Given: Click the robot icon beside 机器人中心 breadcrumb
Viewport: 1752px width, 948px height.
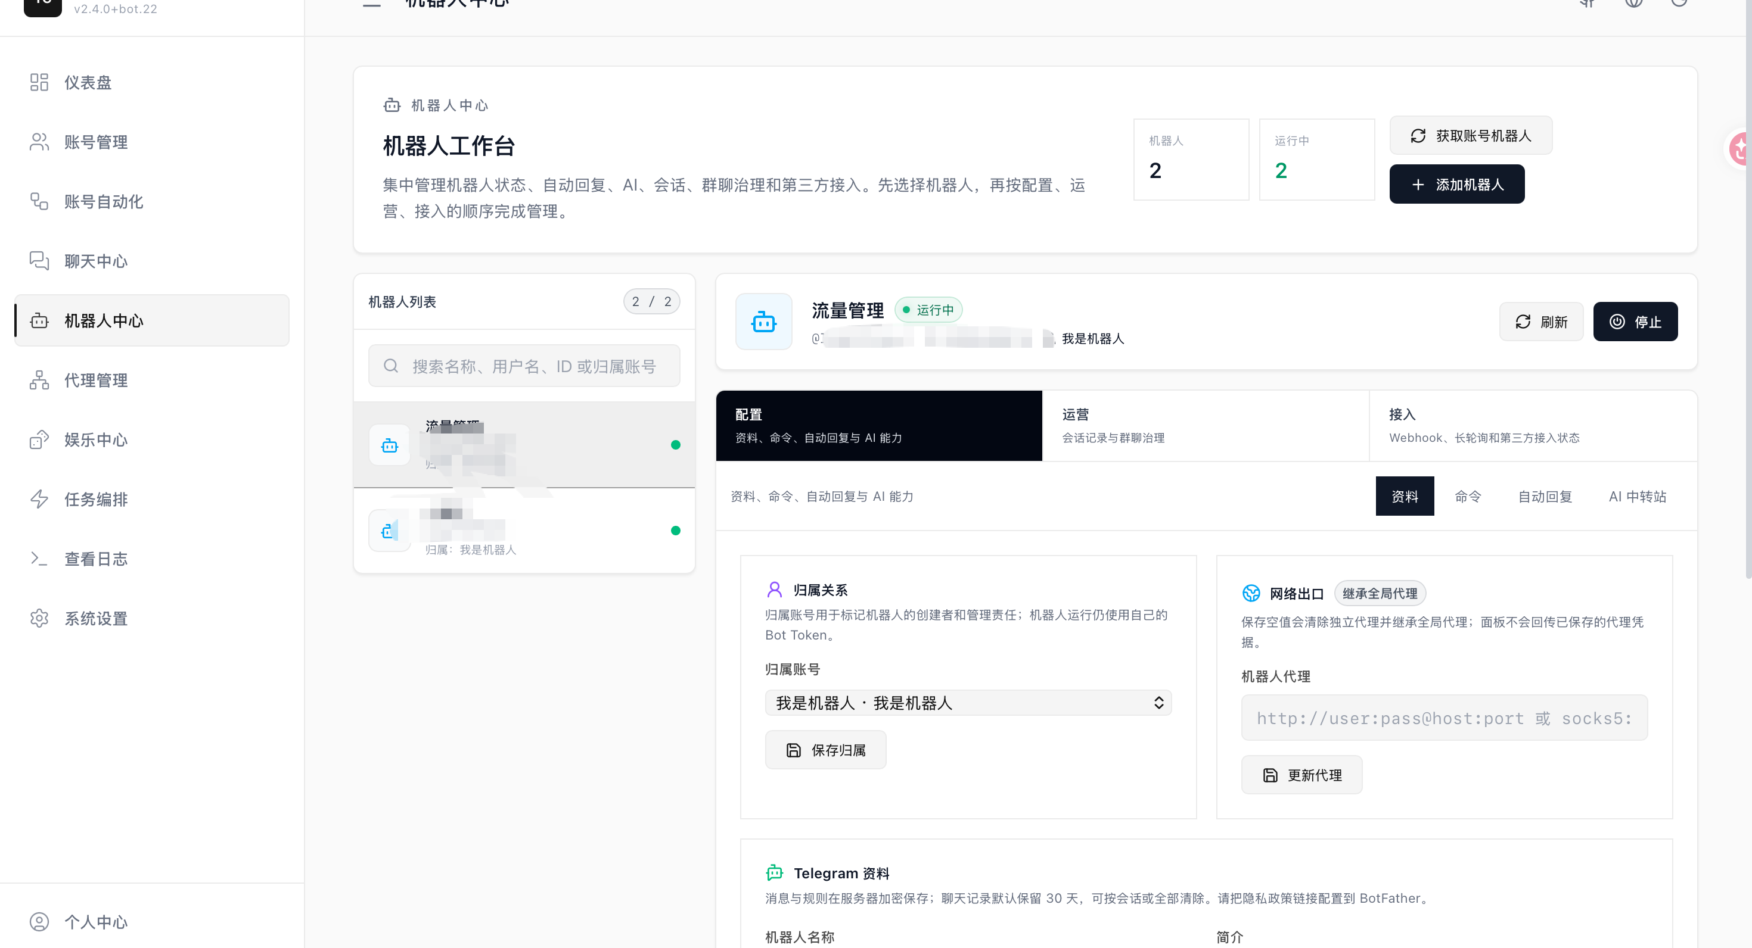Looking at the screenshot, I should pos(393,105).
